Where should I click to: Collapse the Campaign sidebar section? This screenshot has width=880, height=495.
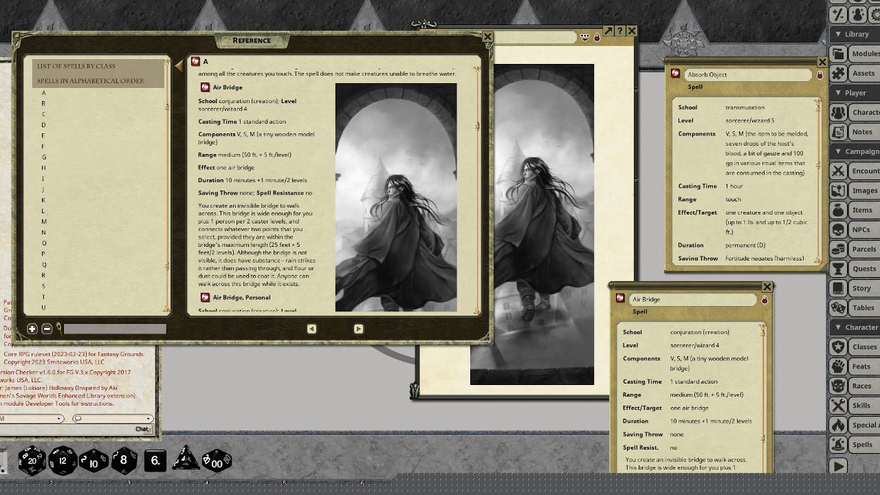tap(838, 151)
